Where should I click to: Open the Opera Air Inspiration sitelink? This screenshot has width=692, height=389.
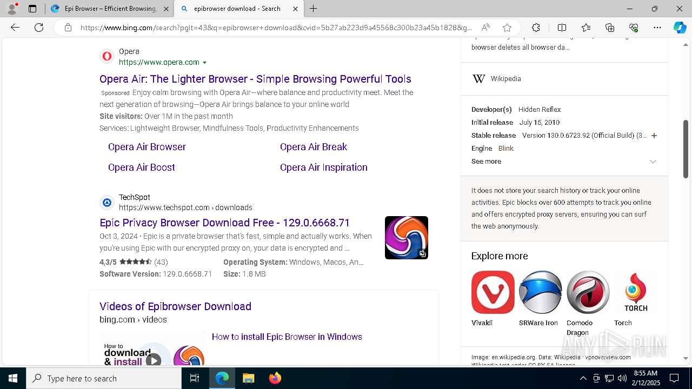324,167
